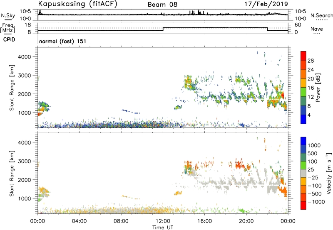
Task: Click the 'Nave' legend label
Action: point(317,29)
